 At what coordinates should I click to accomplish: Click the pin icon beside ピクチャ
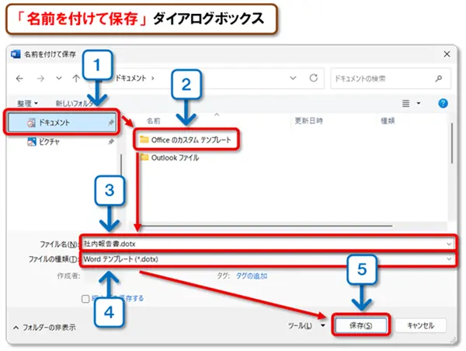111,142
